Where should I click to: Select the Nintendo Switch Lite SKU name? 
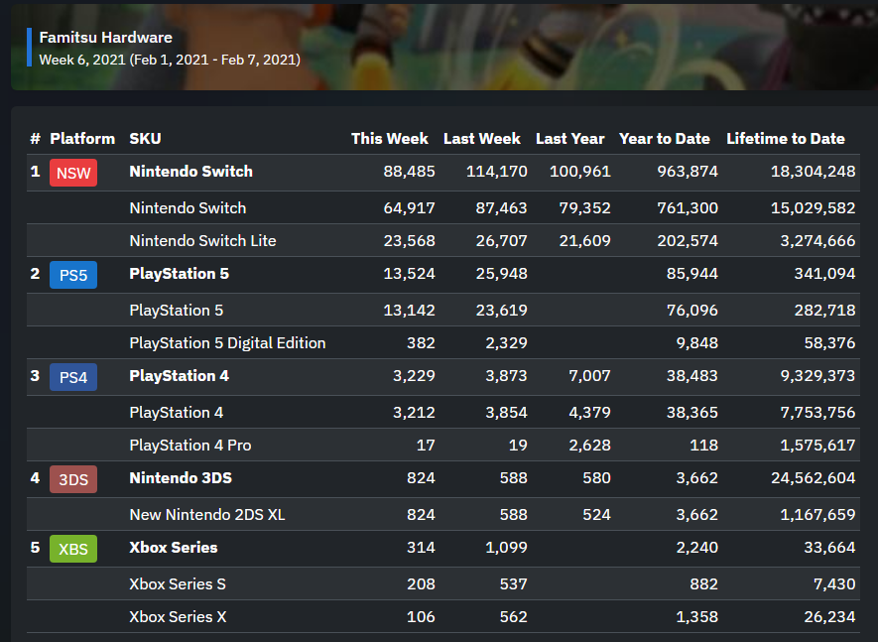(202, 241)
